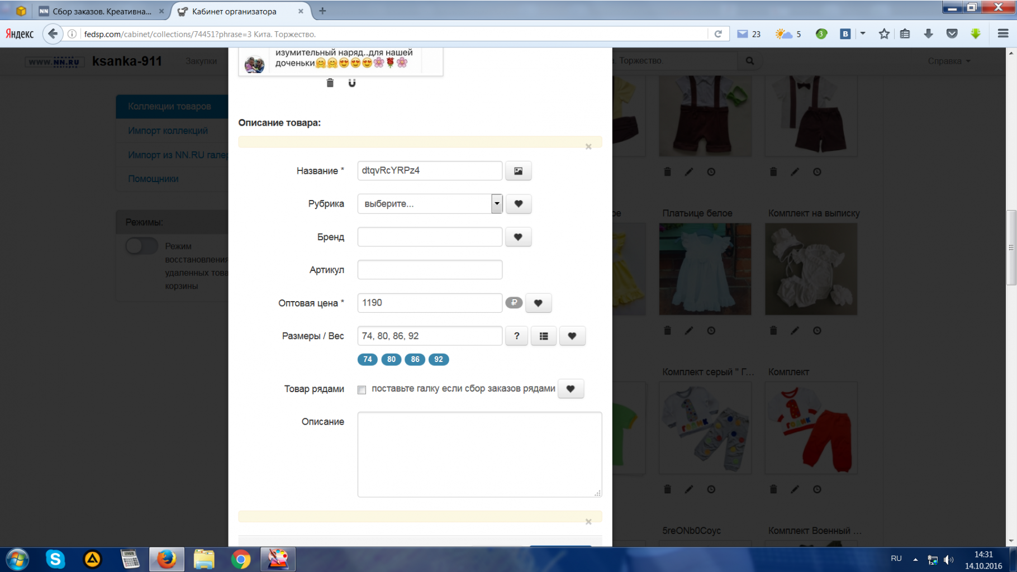Select the 'Кабинет организатора' browser tab
This screenshot has height=572, width=1017.
tap(241, 11)
